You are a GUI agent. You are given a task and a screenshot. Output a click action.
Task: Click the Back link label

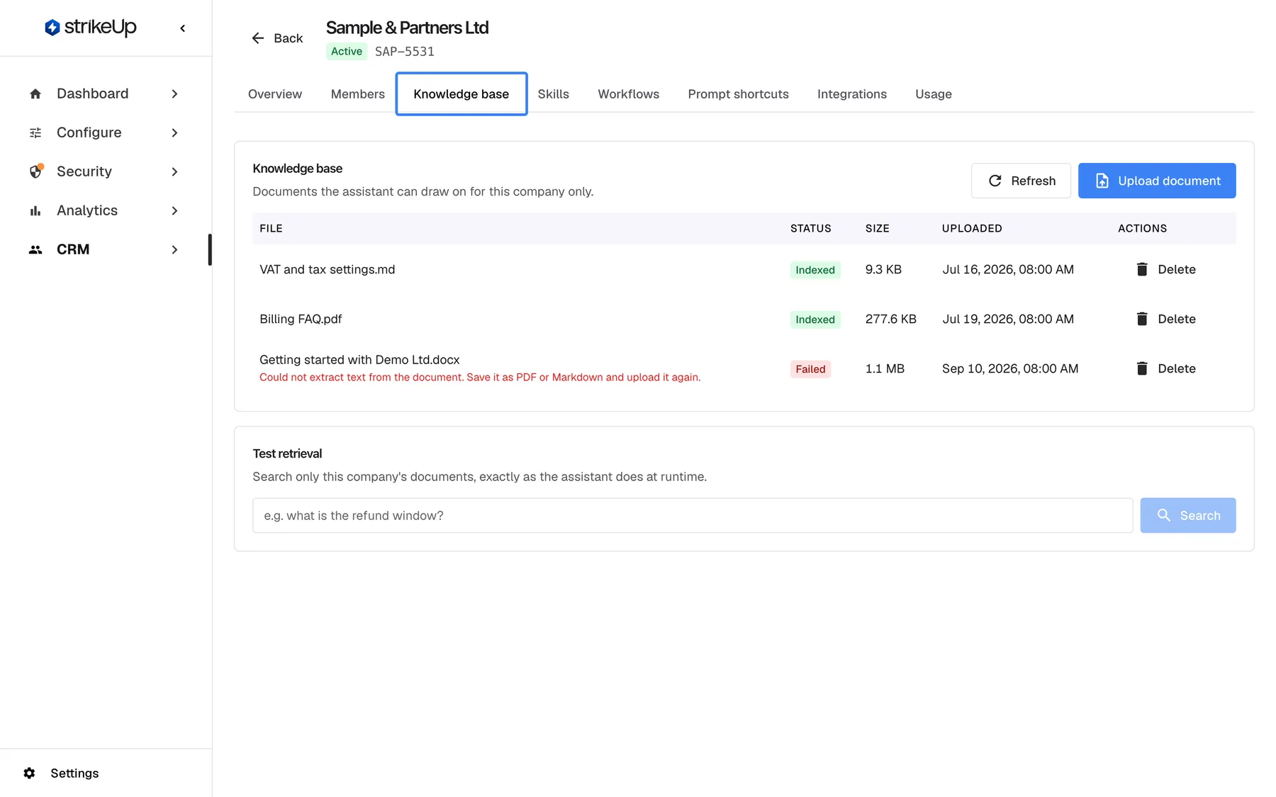[x=289, y=38]
